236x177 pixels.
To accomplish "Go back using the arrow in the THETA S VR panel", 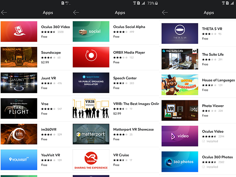I will [165, 12].
